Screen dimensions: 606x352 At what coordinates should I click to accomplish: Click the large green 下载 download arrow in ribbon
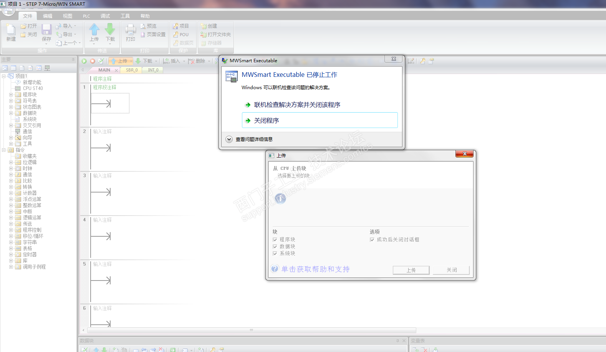110,29
